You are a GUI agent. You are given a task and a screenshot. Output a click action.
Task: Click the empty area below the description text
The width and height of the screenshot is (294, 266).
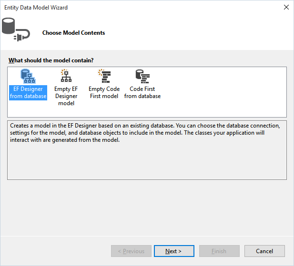pyautogui.click(x=147, y=161)
